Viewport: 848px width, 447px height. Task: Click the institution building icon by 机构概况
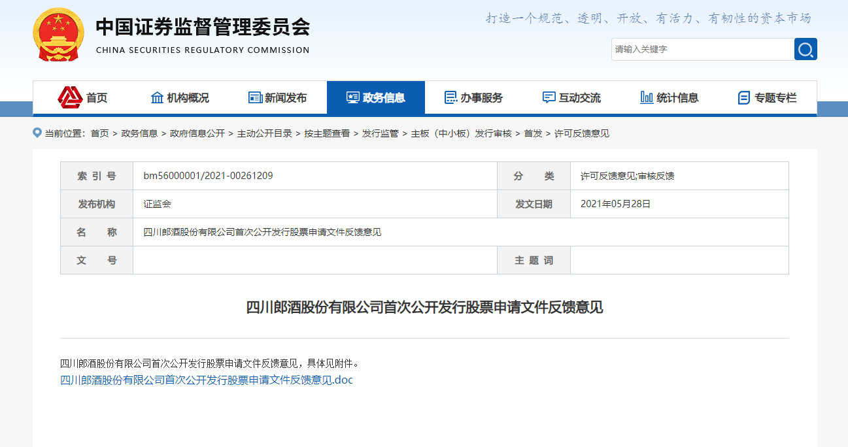tap(157, 97)
